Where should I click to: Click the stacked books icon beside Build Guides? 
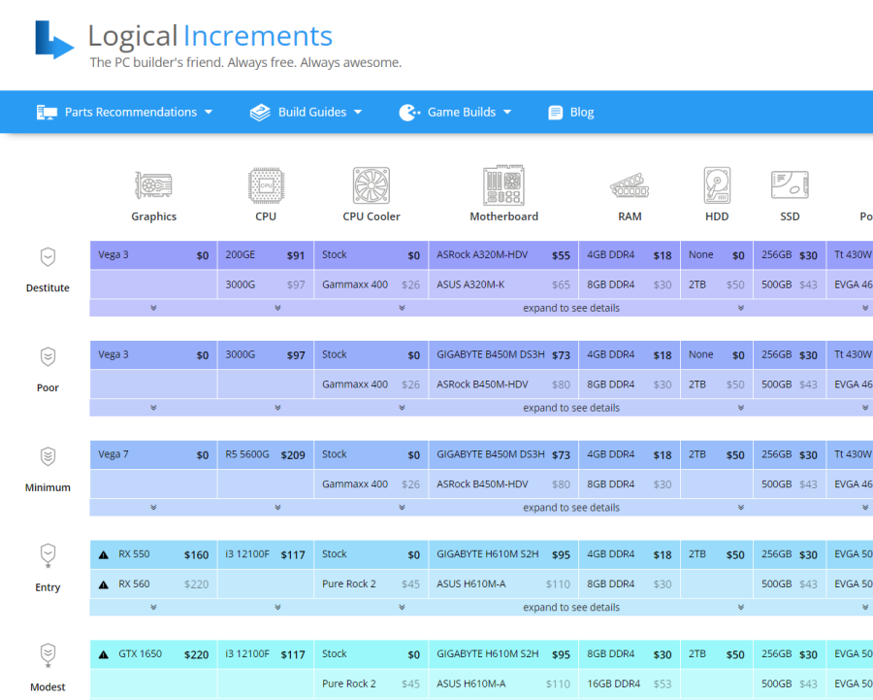coord(260,113)
